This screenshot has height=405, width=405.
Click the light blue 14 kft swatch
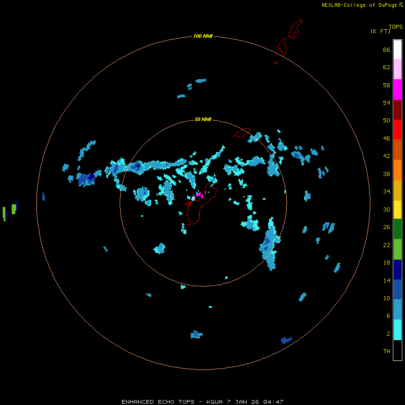tap(397, 310)
